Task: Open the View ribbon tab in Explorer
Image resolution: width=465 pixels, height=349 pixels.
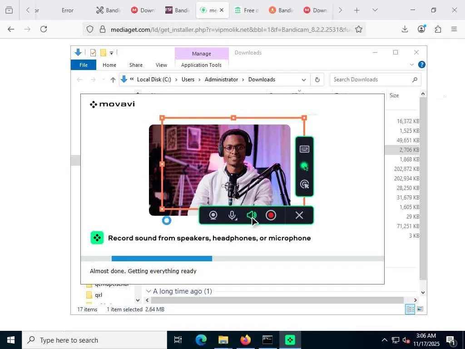Action: pyautogui.click(x=161, y=65)
